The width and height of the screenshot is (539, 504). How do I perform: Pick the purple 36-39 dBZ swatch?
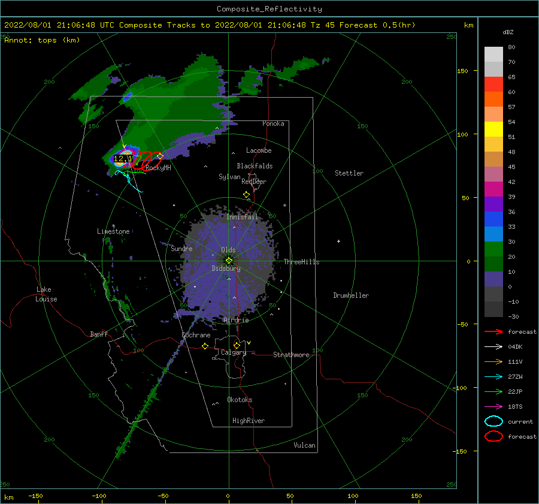[x=493, y=204]
